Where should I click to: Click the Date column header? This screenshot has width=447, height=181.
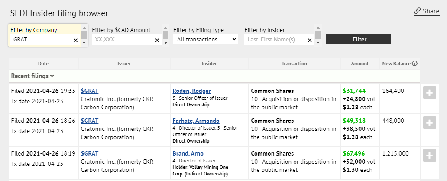point(43,64)
